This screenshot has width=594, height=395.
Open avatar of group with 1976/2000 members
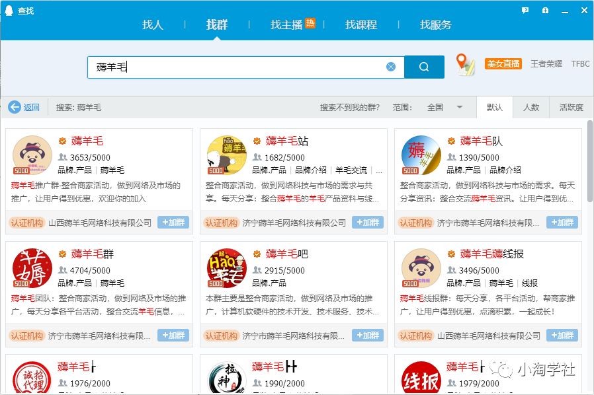pyautogui.click(x=32, y=378)
